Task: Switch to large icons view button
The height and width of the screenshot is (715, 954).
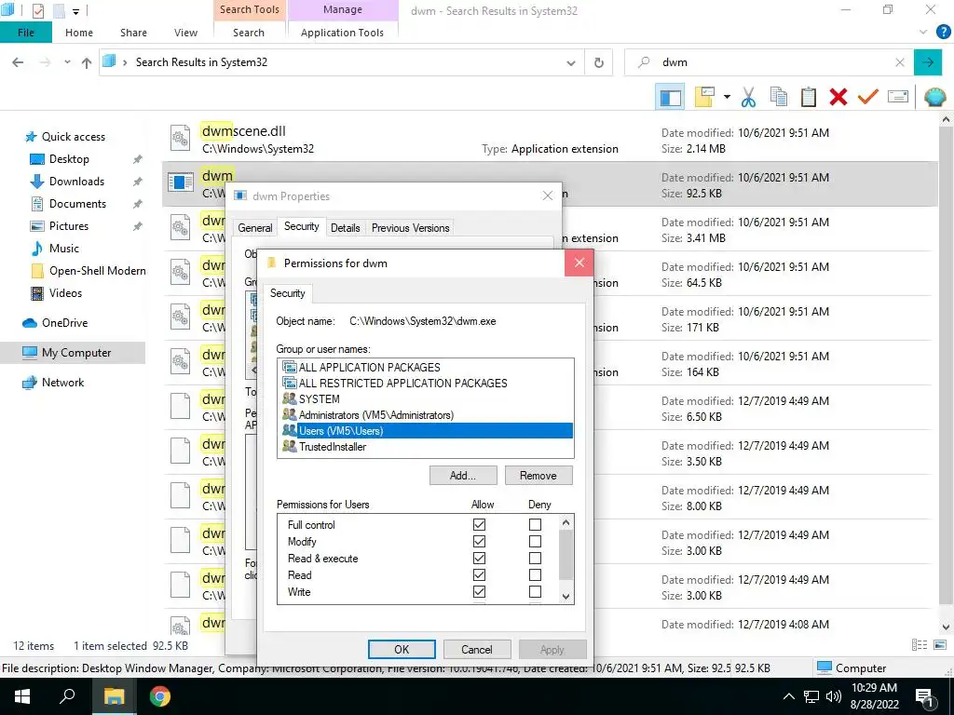Action: click(x=940, y=645)
